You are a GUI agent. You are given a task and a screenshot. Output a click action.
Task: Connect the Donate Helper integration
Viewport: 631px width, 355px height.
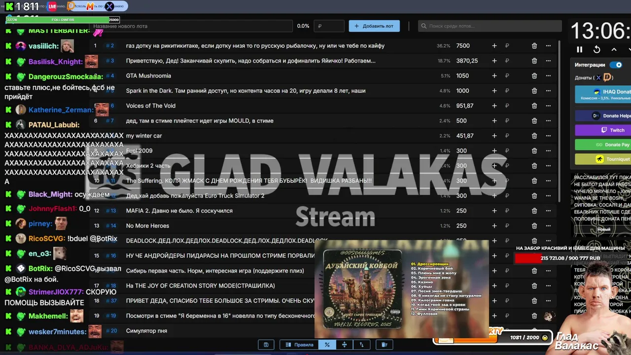click(603, 116)
